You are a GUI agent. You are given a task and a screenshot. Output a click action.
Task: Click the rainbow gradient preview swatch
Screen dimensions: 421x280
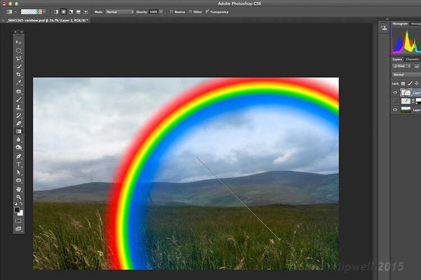pyautogui.click(x=31, y=12)
